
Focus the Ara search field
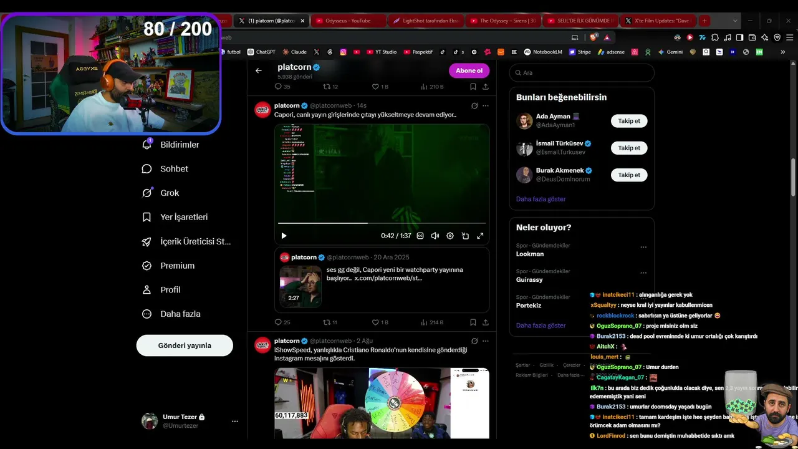coord(582,73)
